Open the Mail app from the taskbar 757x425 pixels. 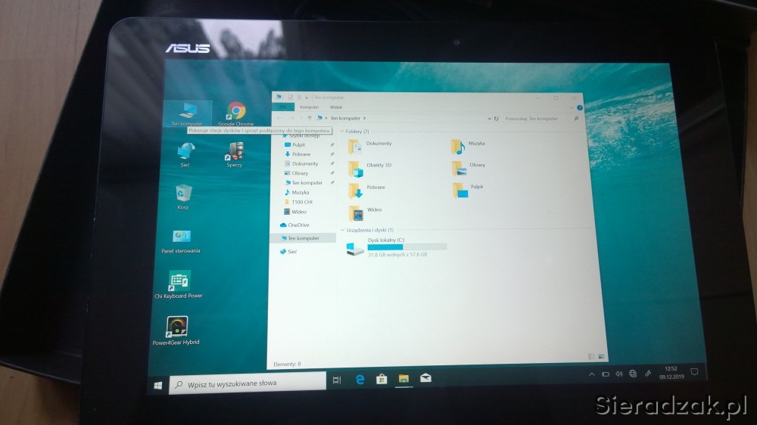pyautogui.click(x=425, y=378)
